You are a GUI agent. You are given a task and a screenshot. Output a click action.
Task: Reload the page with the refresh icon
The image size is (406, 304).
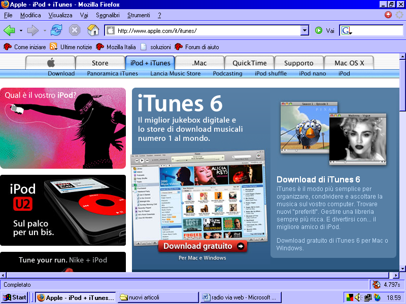tap(56, 30)
